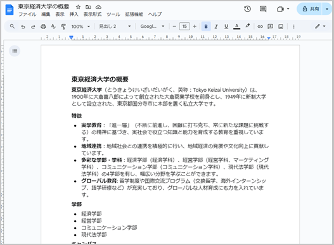Click the list item 現代法学部
This screenshot has width=334, height=245.
pos(94,235)
